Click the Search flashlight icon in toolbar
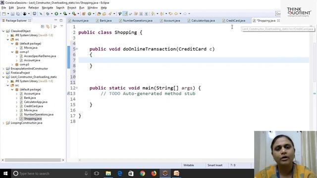 coord(110,14)
